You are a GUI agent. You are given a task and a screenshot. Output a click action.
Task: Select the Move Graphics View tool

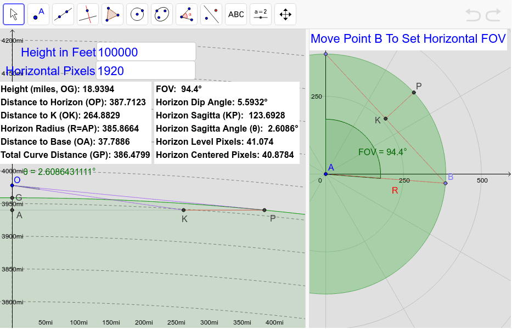[x=285, y=14]
